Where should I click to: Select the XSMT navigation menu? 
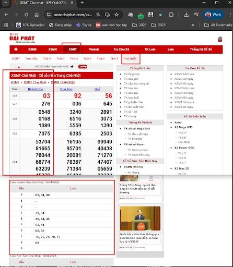tap(73, 50)
